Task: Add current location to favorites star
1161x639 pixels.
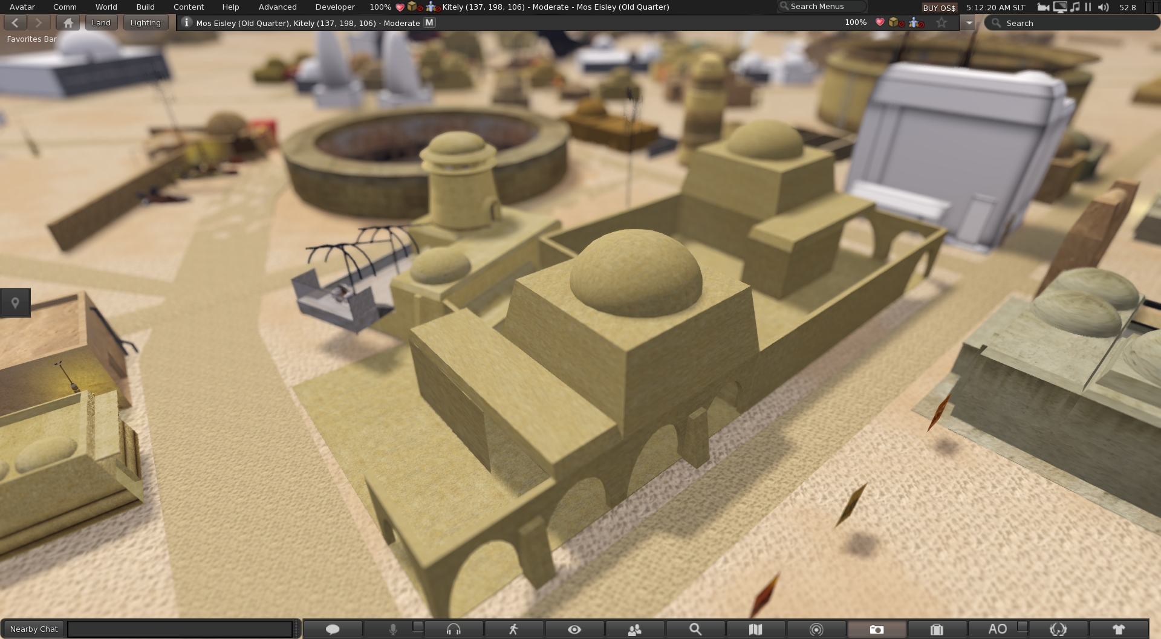Action: pyautogui.click(x=941, y=22)
